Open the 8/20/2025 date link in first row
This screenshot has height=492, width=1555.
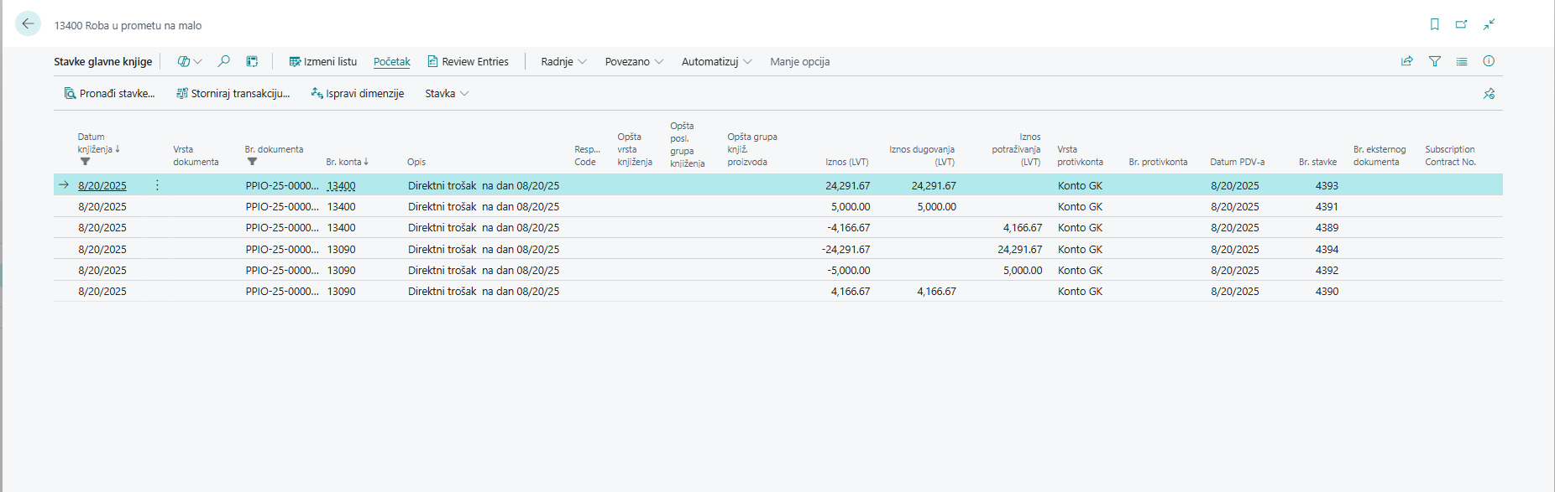(x=102, y=186)
